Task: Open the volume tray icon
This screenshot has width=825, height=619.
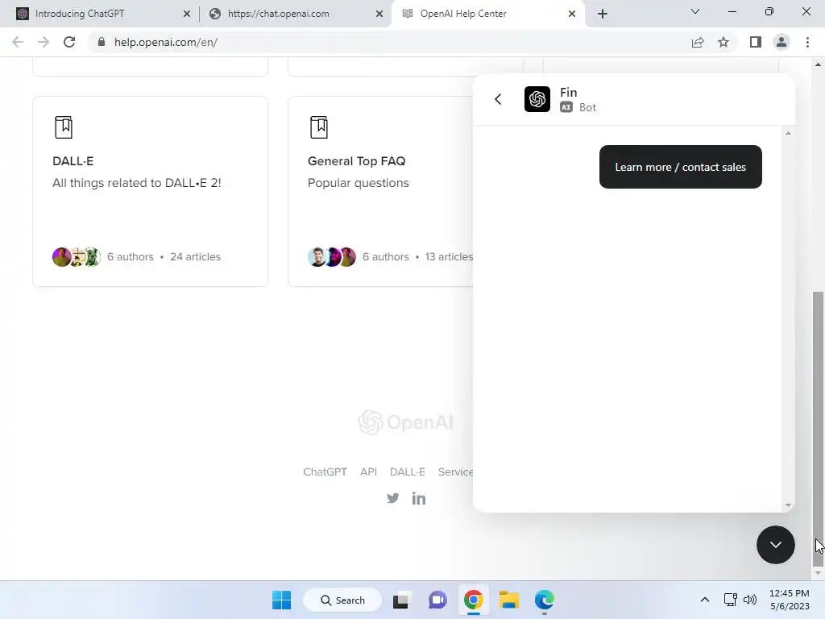Action: [x=750, y=600]
